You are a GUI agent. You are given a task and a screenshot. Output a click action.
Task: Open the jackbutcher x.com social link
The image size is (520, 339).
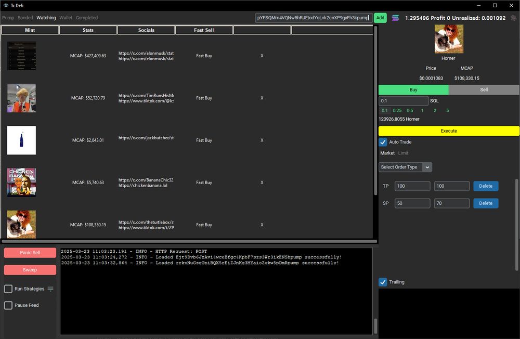click(x=146, y=138)
